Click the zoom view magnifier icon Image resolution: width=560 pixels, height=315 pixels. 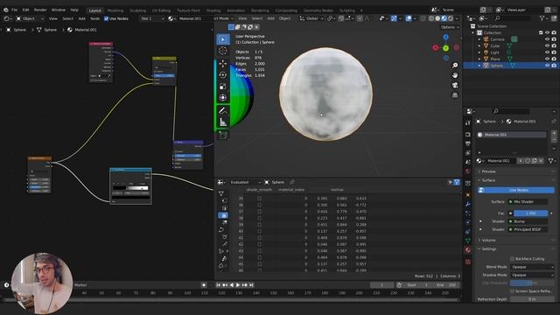[x=455, y=66]
